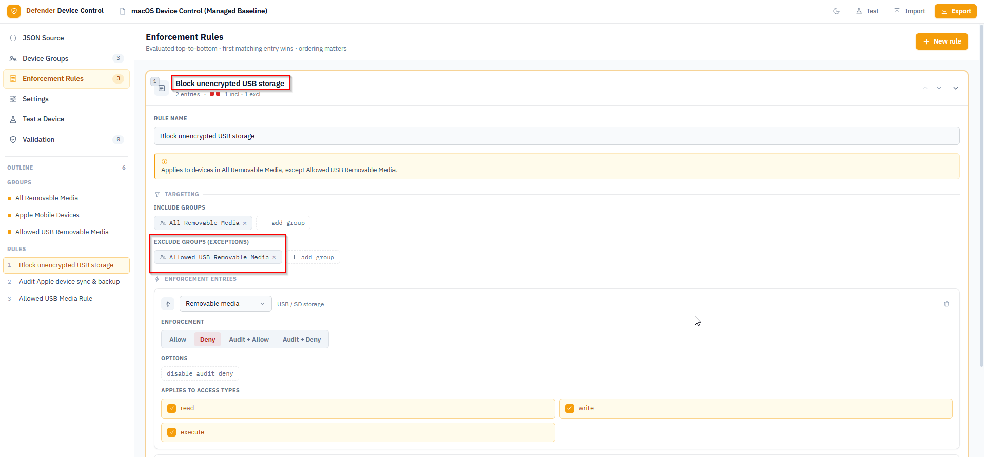
Task: Toggle dark mode with the moon icon
Action: pyautogui.click(x=837, y=11)
